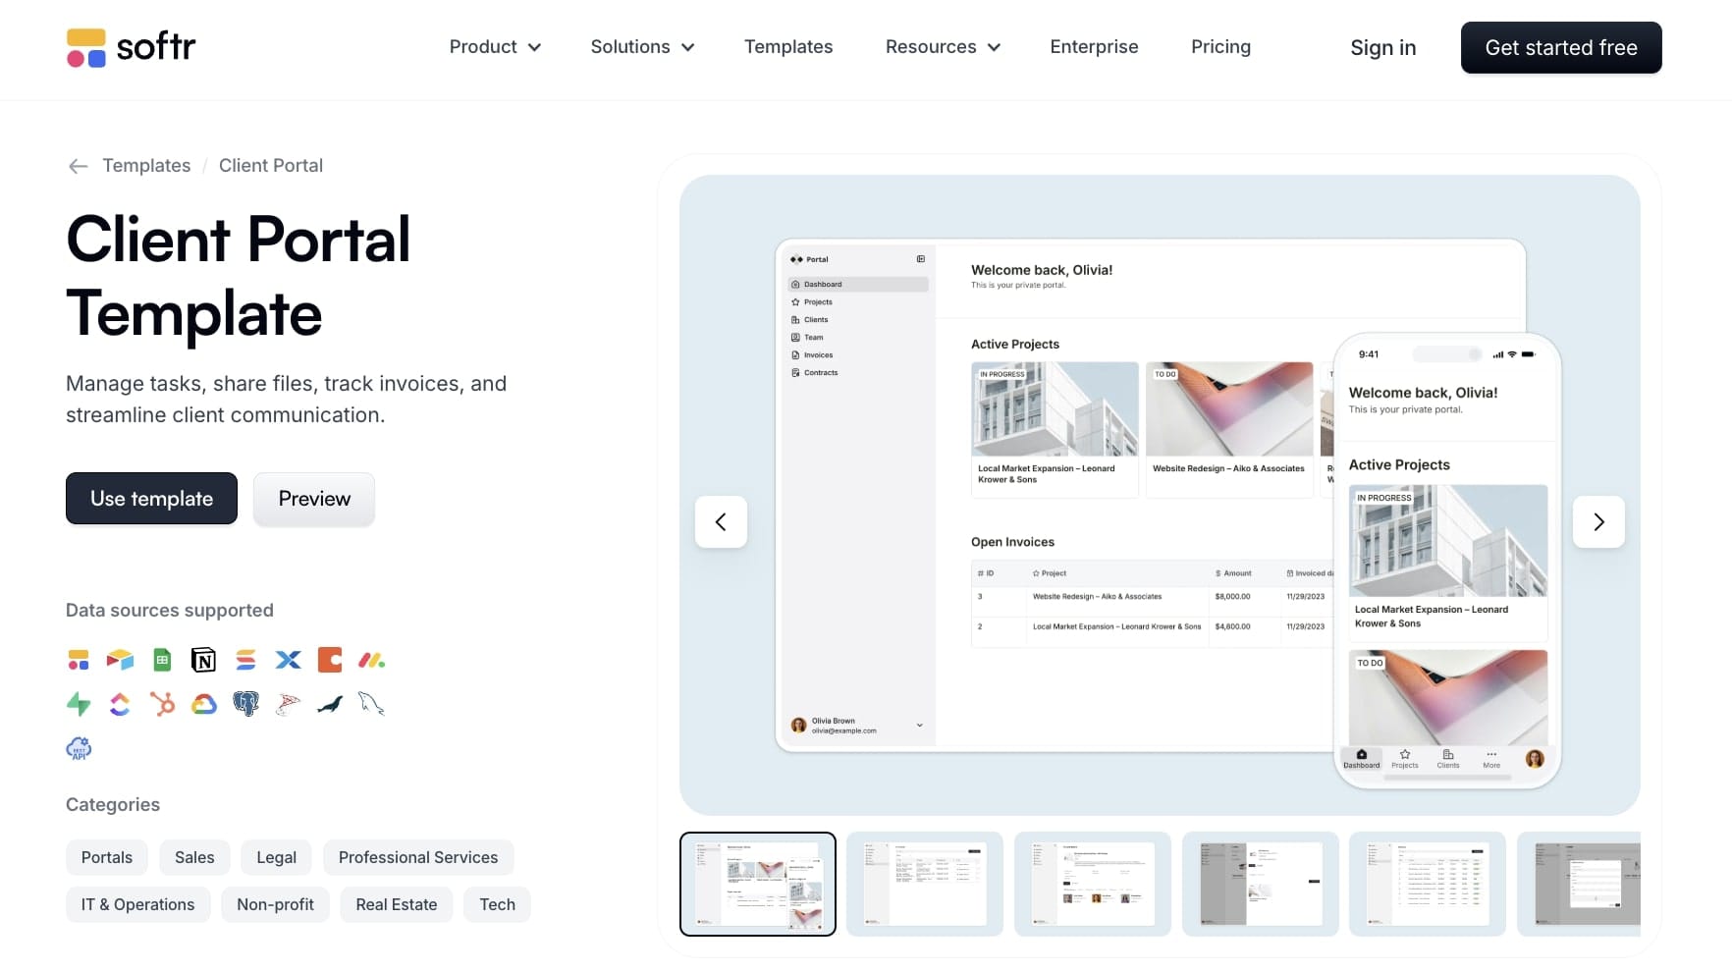
Task: Expand the Solutions navigation dropdown
Action: pyautogui.click(x=641, y=46)
